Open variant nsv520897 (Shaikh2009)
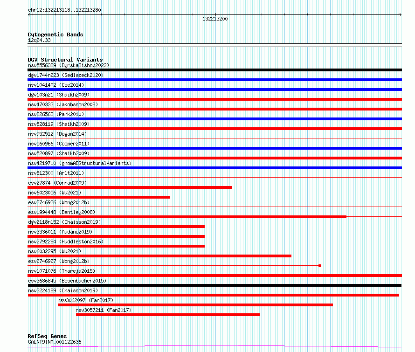415x352 pixels. coord(59,153)
